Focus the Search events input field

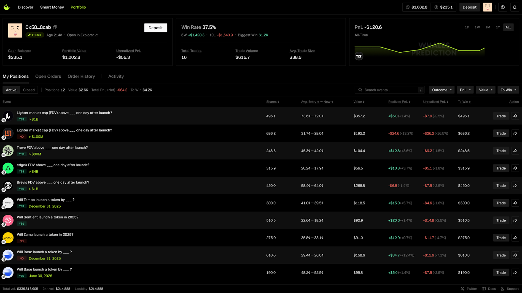pos(390,90)
